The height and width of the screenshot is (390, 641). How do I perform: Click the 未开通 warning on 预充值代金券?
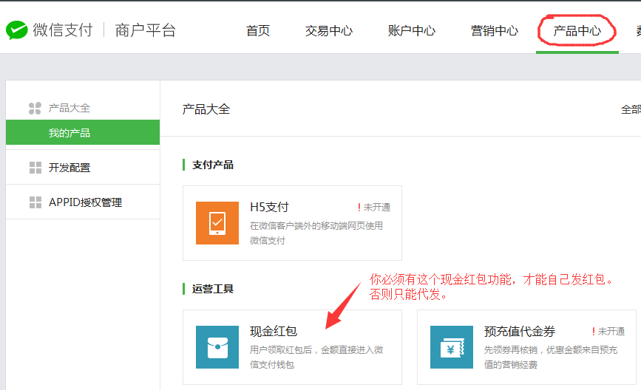[608, 332]
